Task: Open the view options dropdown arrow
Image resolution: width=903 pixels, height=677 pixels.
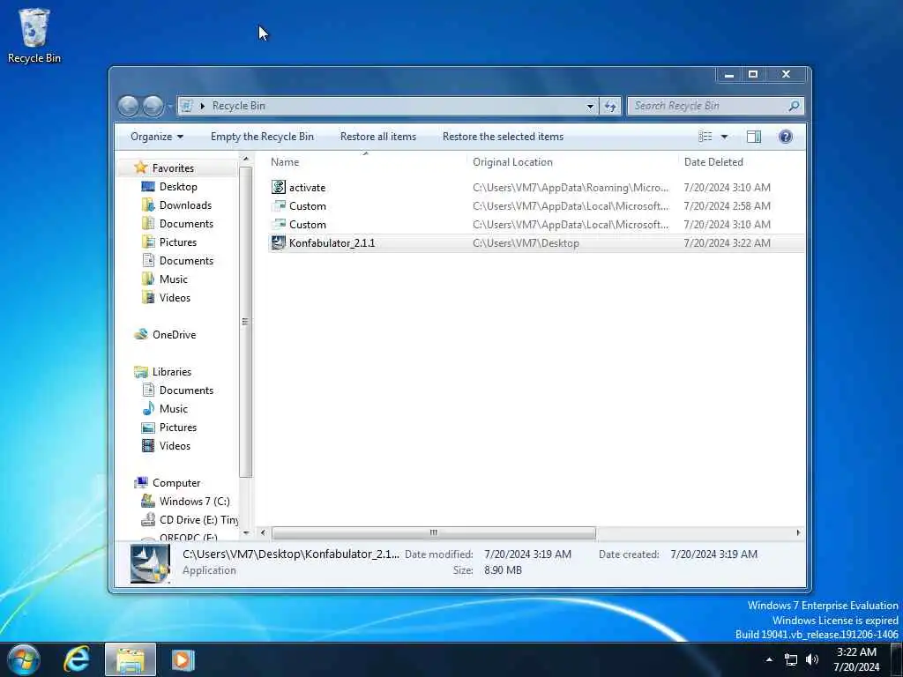Action: (725, 137)
